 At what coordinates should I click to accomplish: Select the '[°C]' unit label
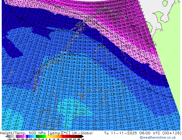[x=66, y=133]
